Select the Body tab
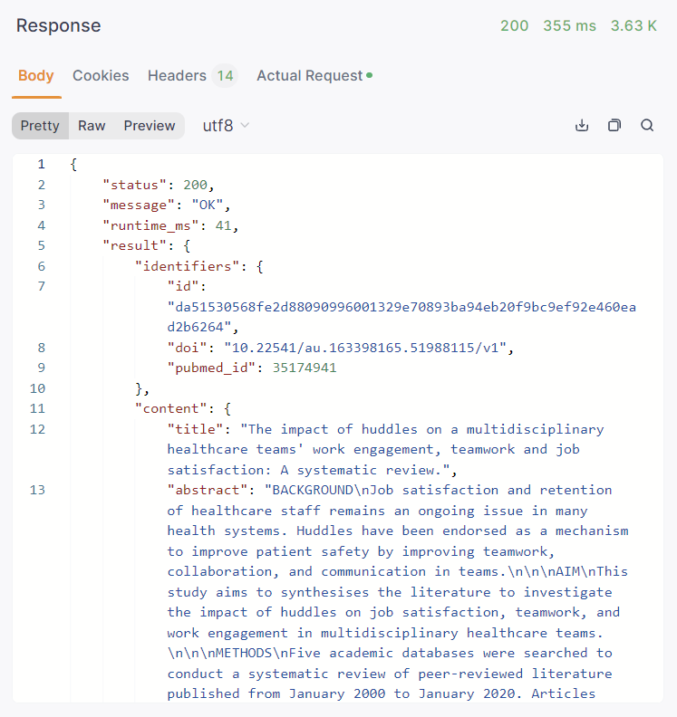 (x=36, y=76)
